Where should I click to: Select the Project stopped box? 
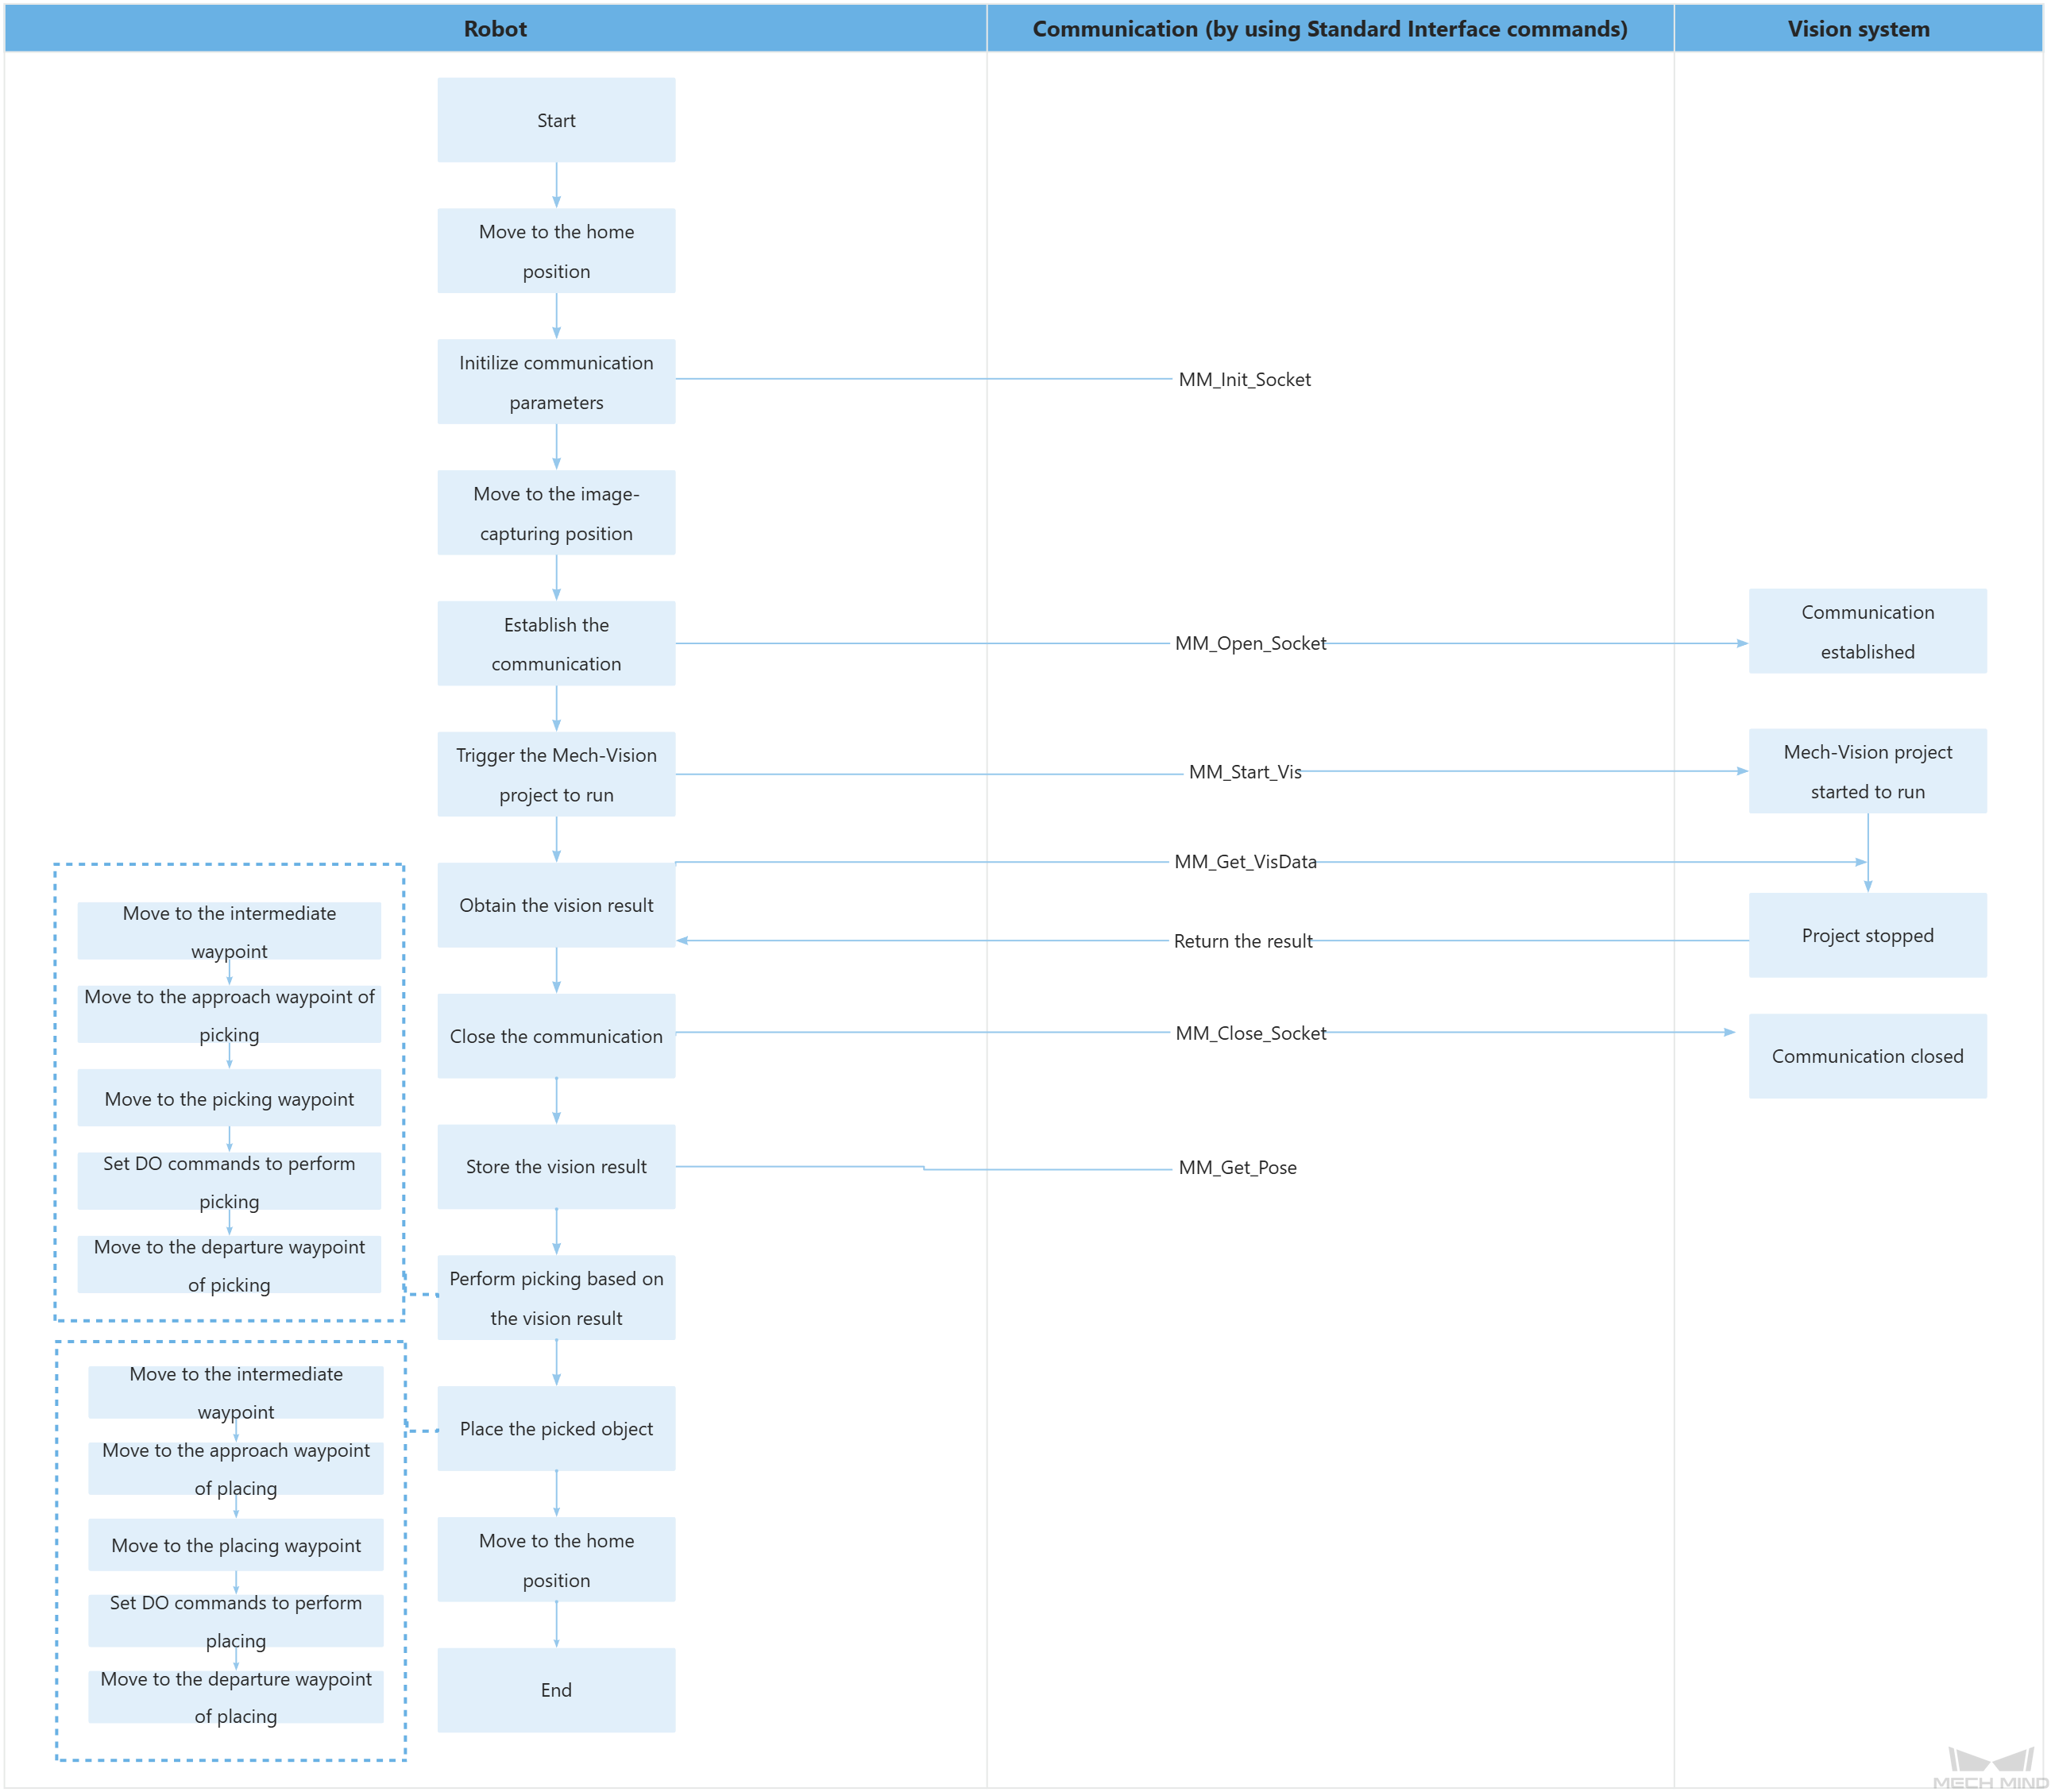[x=1867, y=935]
